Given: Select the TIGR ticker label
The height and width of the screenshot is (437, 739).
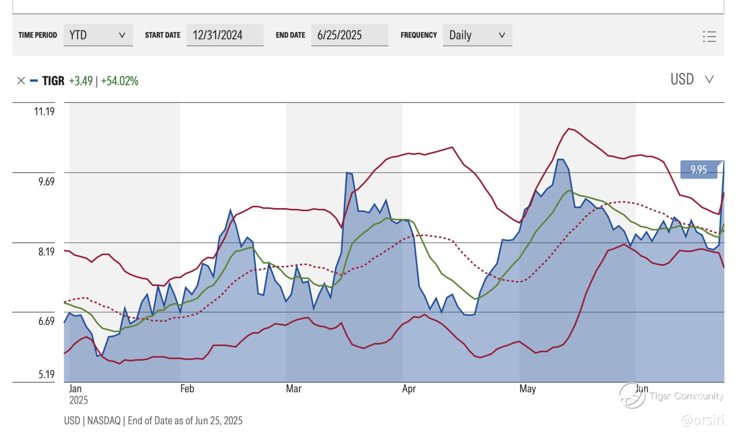Looking at the screenshot, I should coord(53,81).
